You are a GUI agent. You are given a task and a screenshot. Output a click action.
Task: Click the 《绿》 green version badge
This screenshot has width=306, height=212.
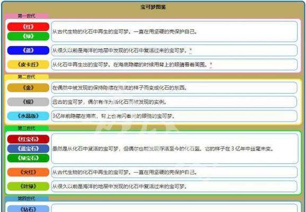click(x=28, y=36)
